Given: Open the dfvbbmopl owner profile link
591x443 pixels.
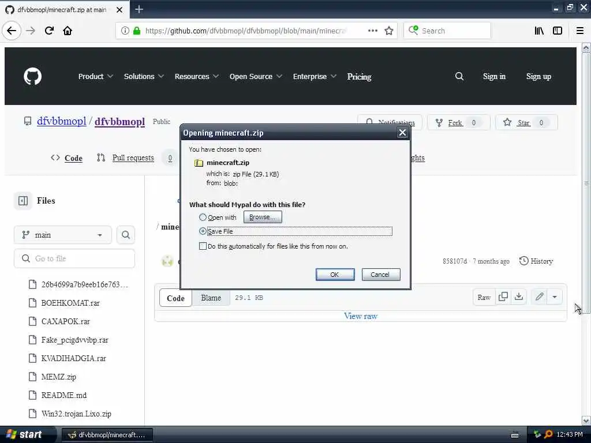Looking at the screenshot, I should tap(61, 121).
